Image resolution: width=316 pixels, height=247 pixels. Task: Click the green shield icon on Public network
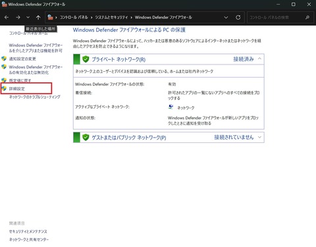pyautogui.click(x=86, y=138)
